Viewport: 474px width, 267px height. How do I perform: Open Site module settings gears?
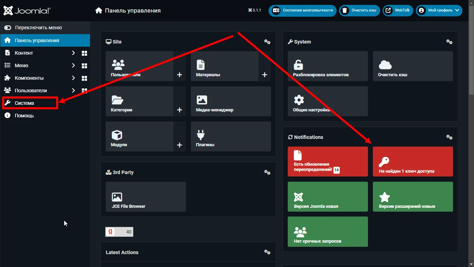coord(267,42)
